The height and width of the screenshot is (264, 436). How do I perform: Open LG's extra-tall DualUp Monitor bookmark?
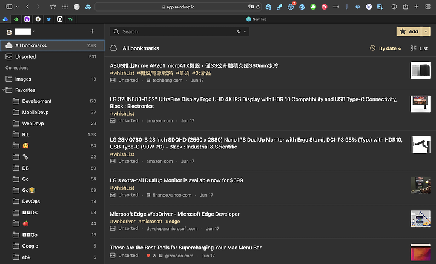(176, 180)
